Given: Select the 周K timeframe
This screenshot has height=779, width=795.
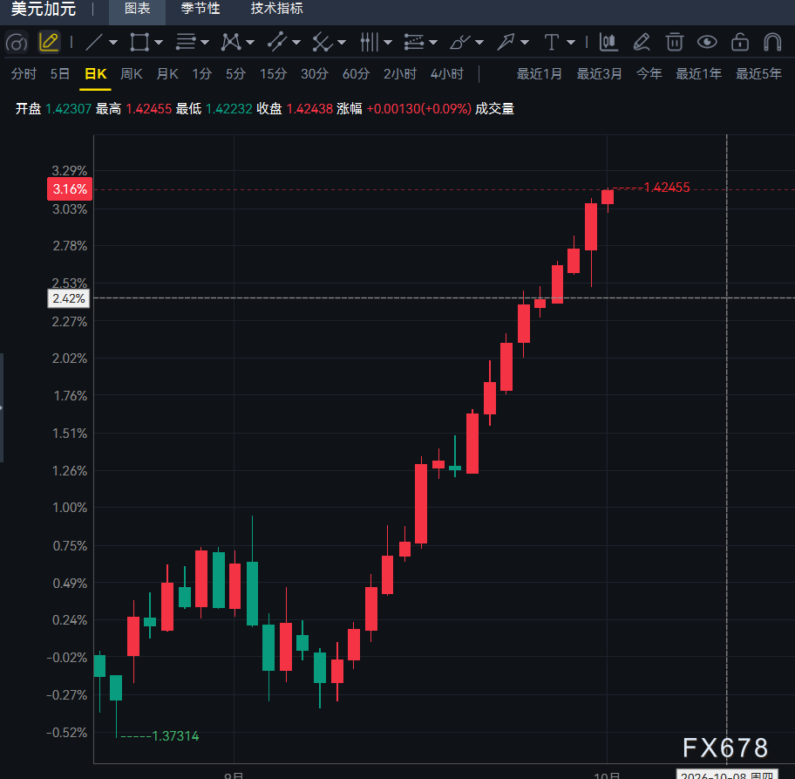Looking at the screenshot, I should click(x=132, y=74).
